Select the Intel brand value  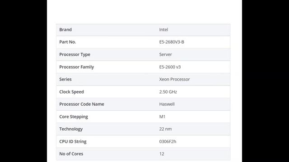tap(163, 30)
